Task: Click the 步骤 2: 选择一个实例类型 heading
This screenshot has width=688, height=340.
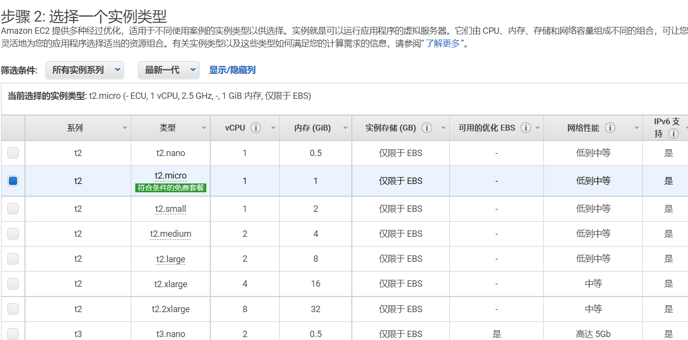Action: [x=84, y=16]
